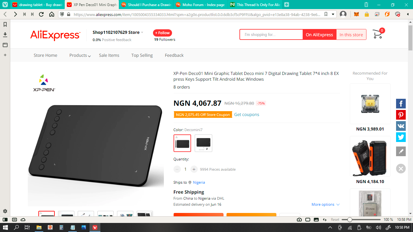The height and width of the screenshot is (232, 413).
Task: Toggle images and animations display
Action: coord(316,220)
